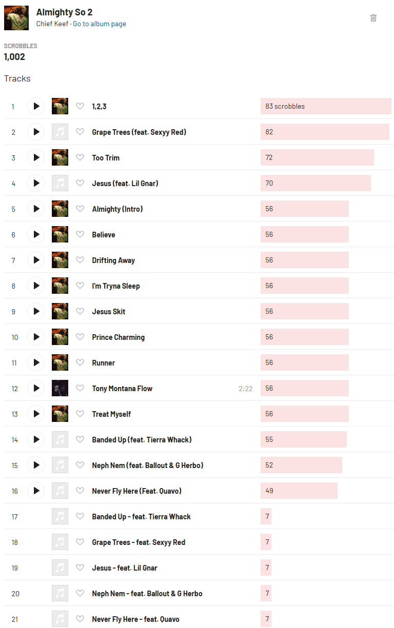Open Treat Myself track page
Image resolution: width=394 pixels, height=628 pixels.
pos(111,414)
